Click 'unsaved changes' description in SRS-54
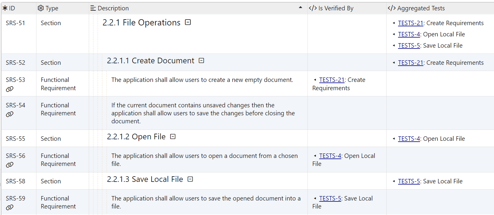 coord(203,113)
